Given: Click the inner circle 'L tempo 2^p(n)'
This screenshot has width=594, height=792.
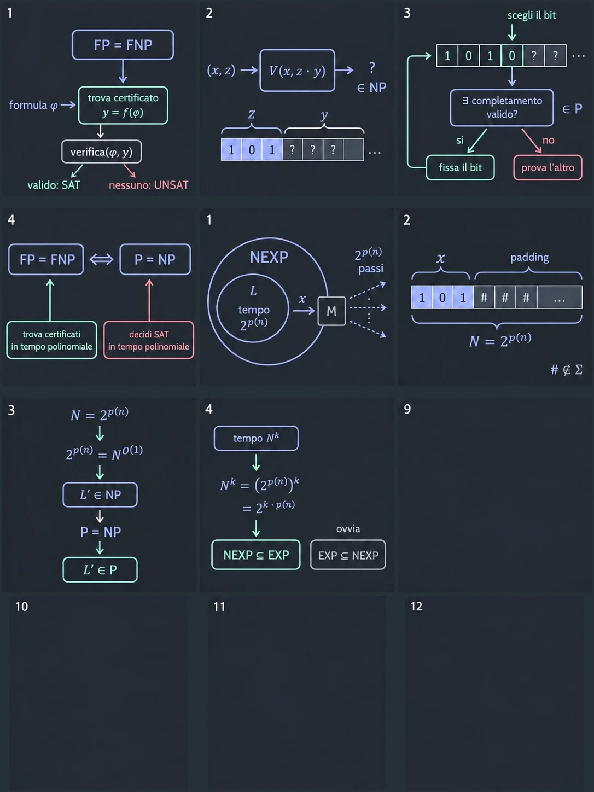Looking at the screenshot, I should 253,308.
